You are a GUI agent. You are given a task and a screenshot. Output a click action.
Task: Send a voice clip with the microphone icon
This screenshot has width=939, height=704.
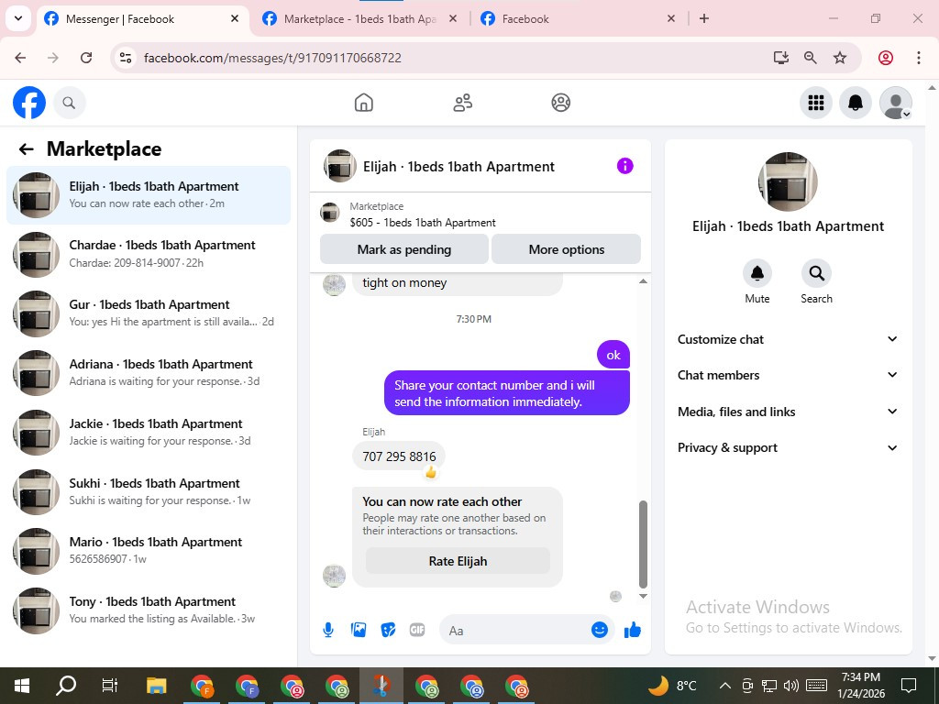[x=328, y=630]
